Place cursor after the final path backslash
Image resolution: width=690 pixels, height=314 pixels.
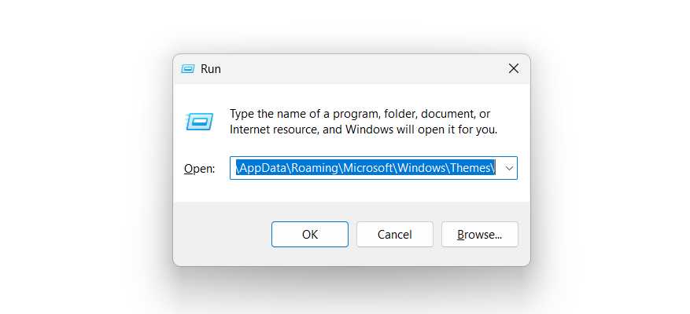[496, 167]
